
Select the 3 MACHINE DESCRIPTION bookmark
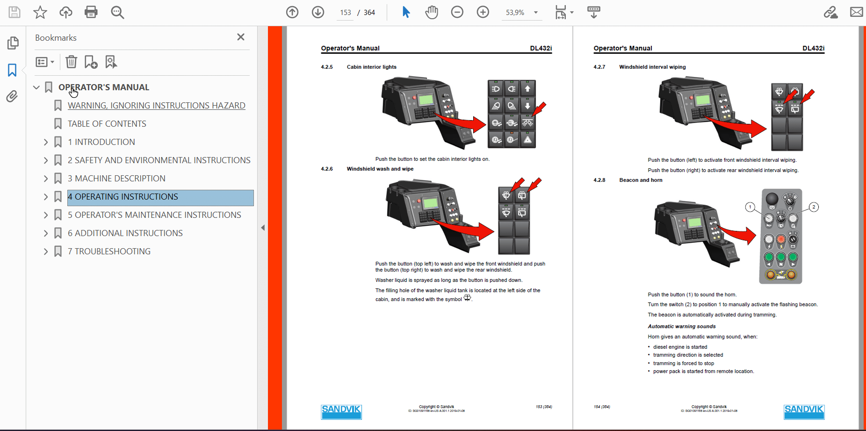coord(116,179)
